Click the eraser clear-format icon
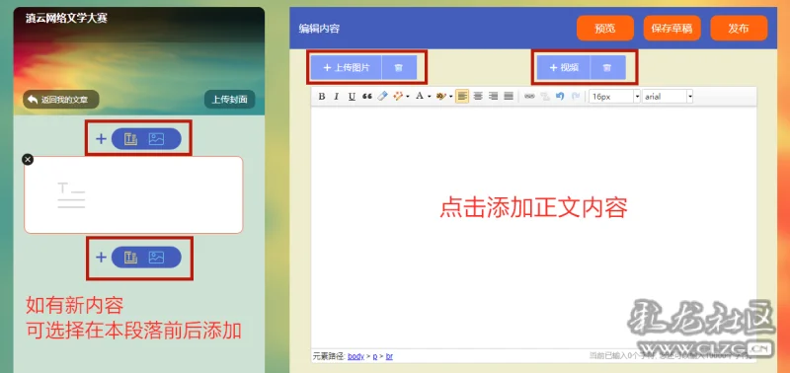Screen dimensions: 790x373 pyautogui.click(x=382, y=97)
